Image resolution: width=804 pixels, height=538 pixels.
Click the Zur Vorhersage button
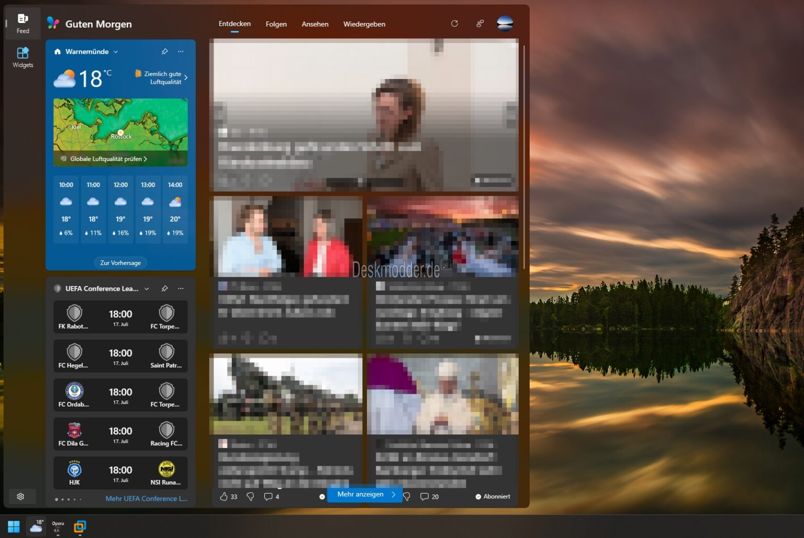(120, 262)
